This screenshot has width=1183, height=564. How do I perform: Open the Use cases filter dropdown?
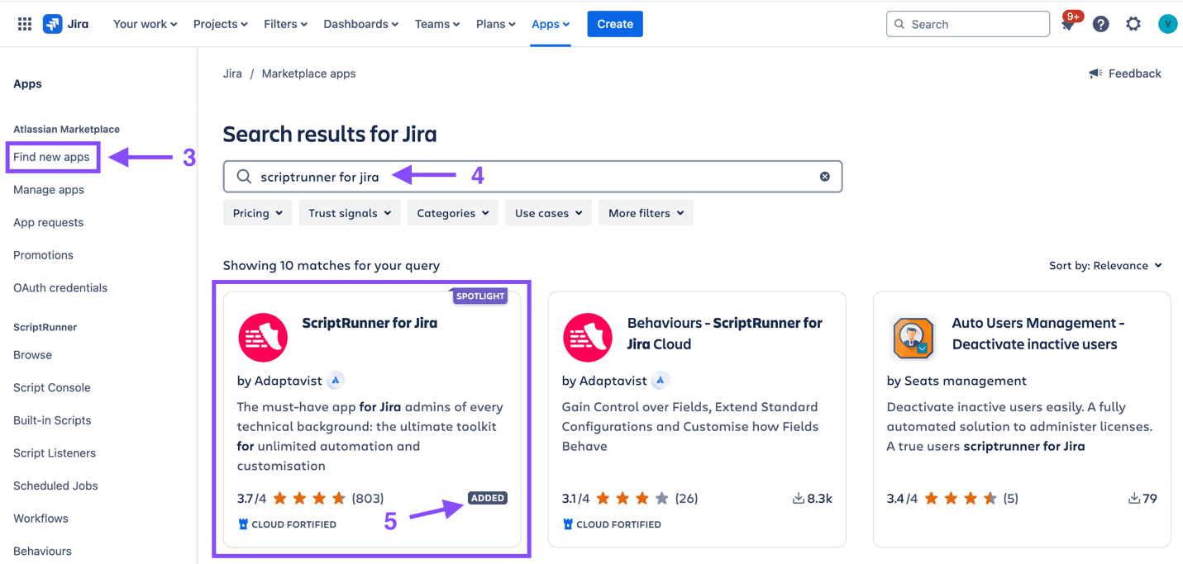[547, 212]
